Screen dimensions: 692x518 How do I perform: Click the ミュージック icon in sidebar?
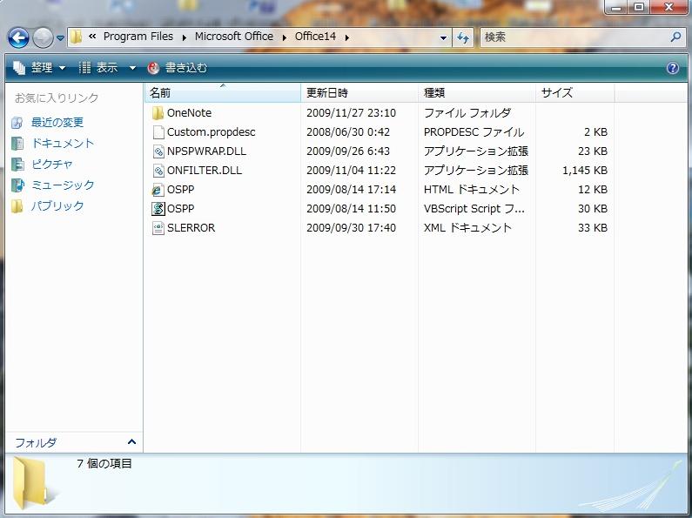pyautogui.click(x=17, y=185)
